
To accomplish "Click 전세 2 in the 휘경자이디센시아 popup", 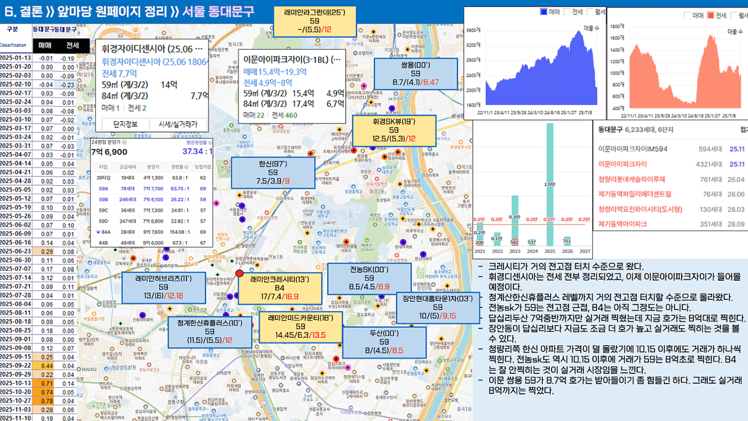I will pos(137,108).
